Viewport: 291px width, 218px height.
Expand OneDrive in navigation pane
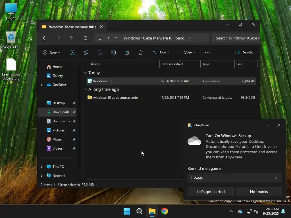tap(41, 85)
